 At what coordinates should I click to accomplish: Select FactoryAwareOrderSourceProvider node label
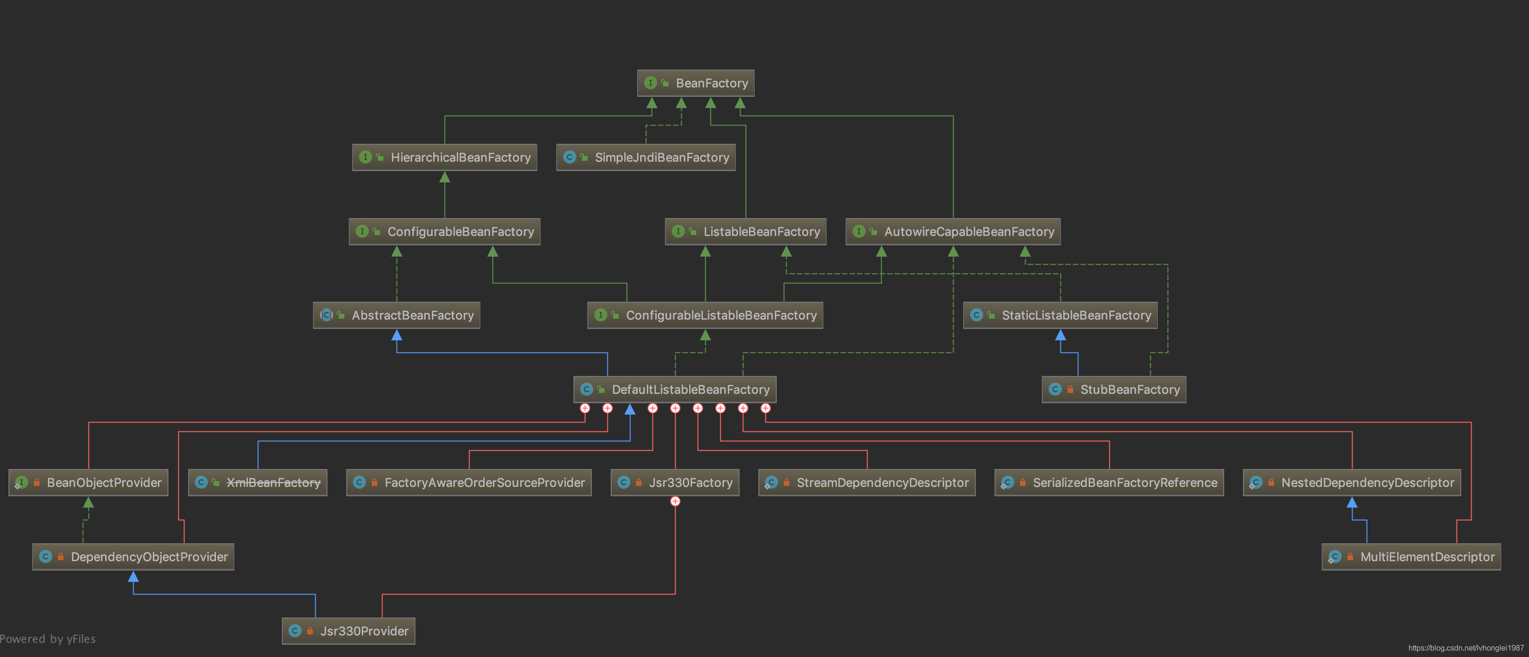click(x=485, y=483)
